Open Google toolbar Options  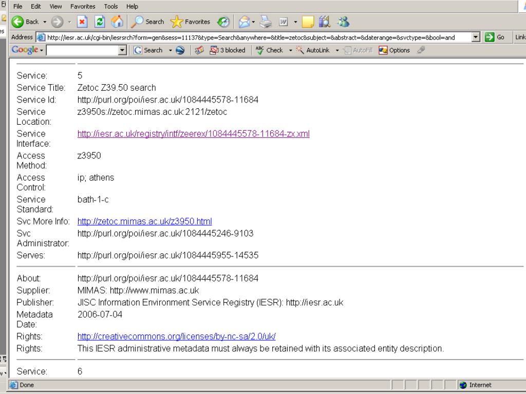[394, 50]
